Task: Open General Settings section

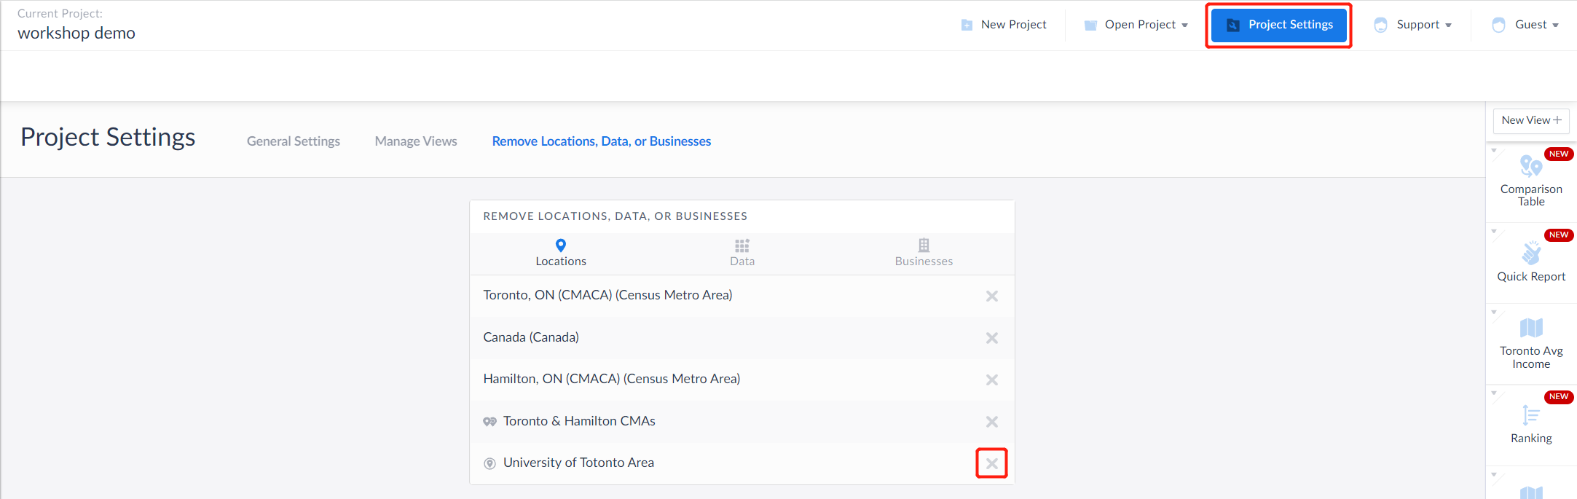Action: tap(294, 141)
